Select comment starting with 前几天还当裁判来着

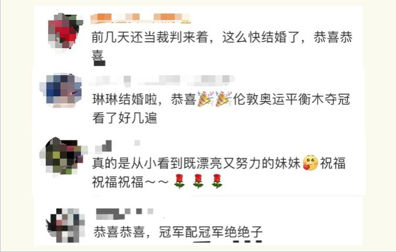pos(222,47)
